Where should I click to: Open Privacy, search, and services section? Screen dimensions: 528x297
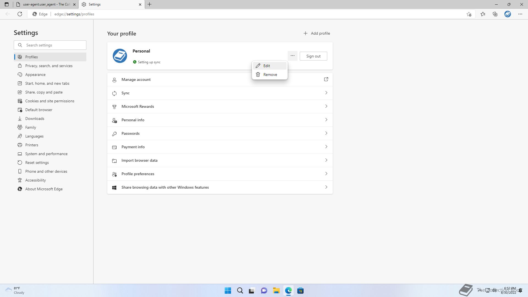pos(50,66)
